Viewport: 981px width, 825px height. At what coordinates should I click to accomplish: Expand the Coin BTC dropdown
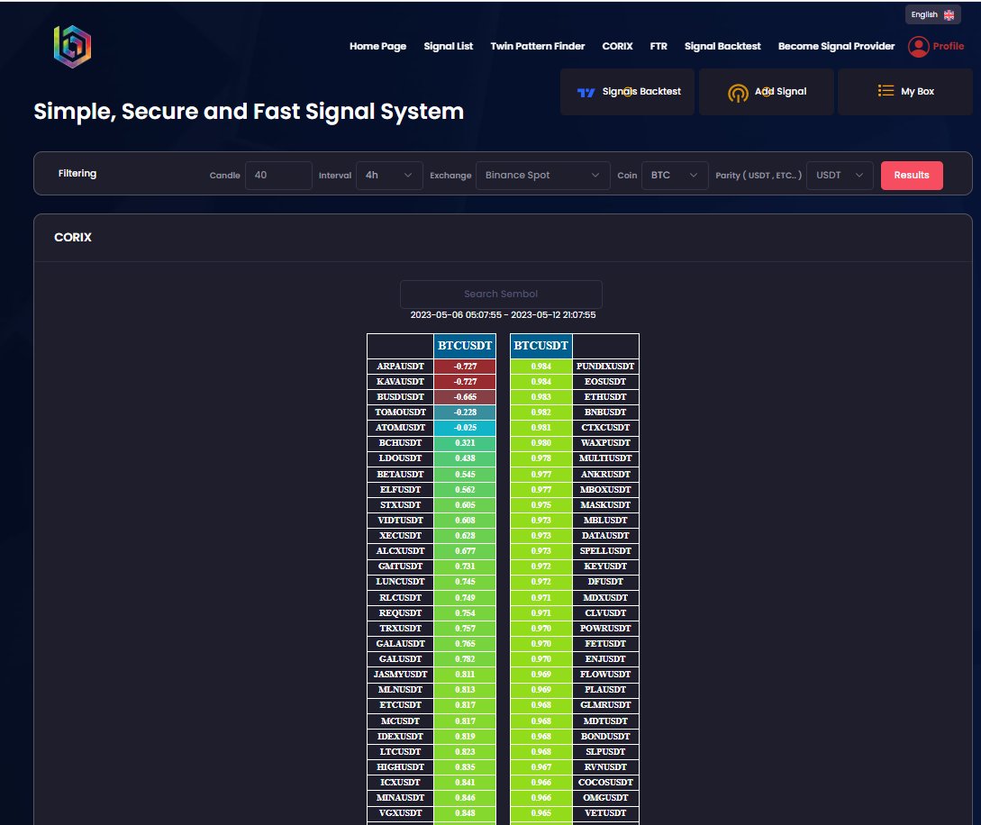(675, 175)
